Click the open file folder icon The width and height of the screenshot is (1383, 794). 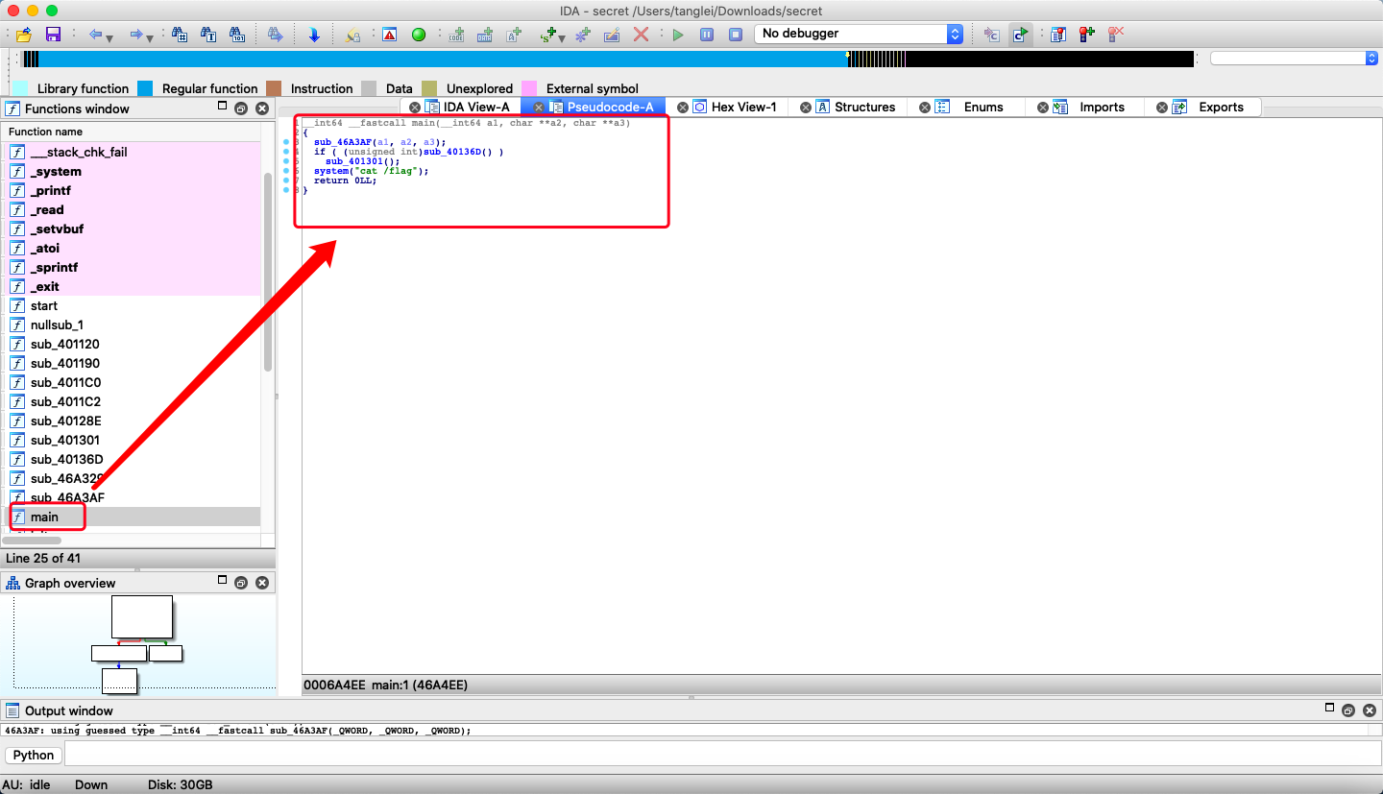click(26, 35)
